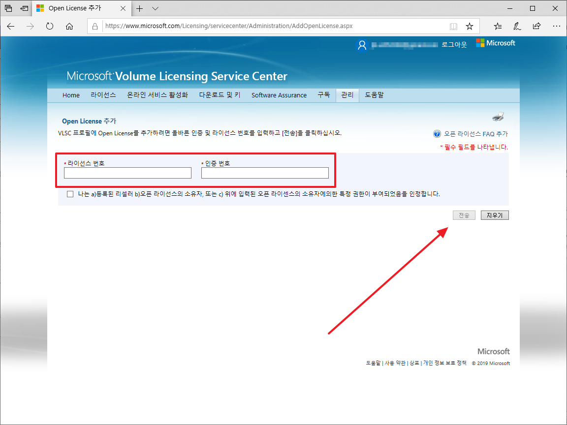The height and width of the screenshot is (425, 567).
Task: Click the 라이선스 번호 input field
Action: pyautogui.click(x=127, y=173)
